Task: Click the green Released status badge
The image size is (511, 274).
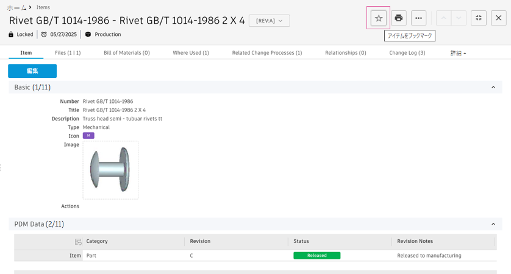Action: 316,256
